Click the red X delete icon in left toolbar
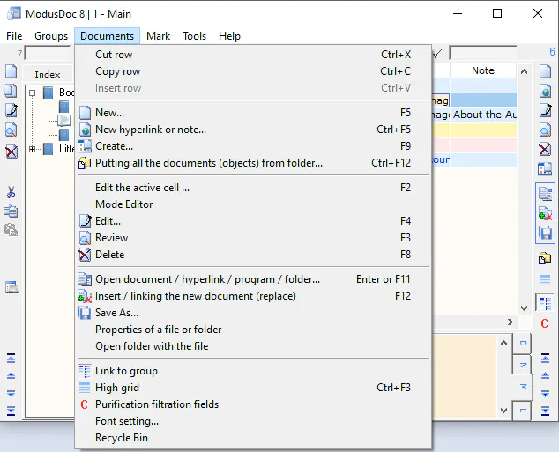Screen dimensions: 559x452 point(11,152)
